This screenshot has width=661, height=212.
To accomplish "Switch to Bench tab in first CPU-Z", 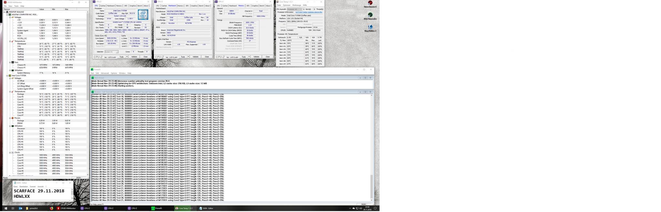I will point(140,5).
